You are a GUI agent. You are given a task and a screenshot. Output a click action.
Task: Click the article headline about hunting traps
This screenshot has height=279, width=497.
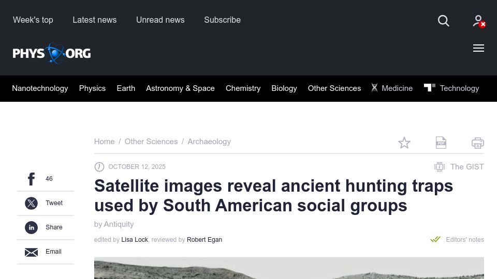click(273, 196)
